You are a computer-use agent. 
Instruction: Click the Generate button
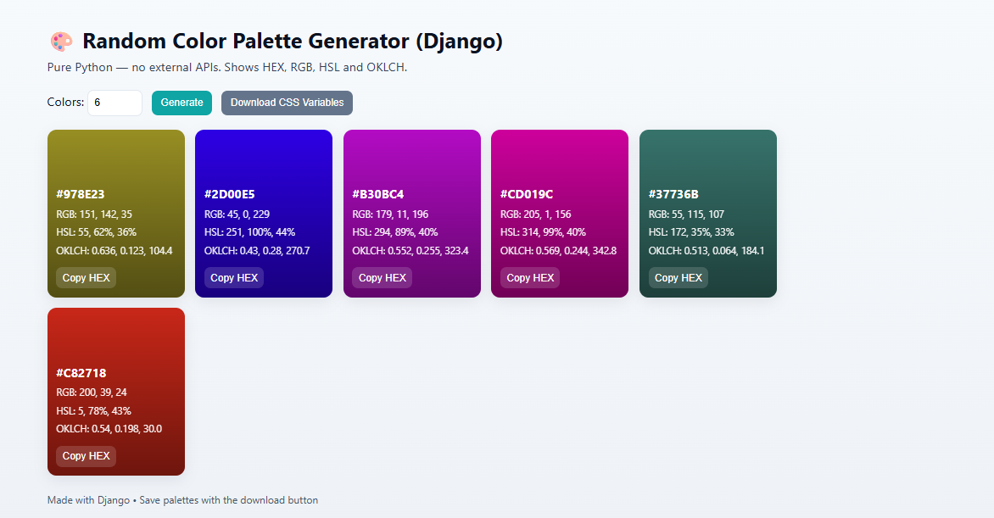(181, 103)
